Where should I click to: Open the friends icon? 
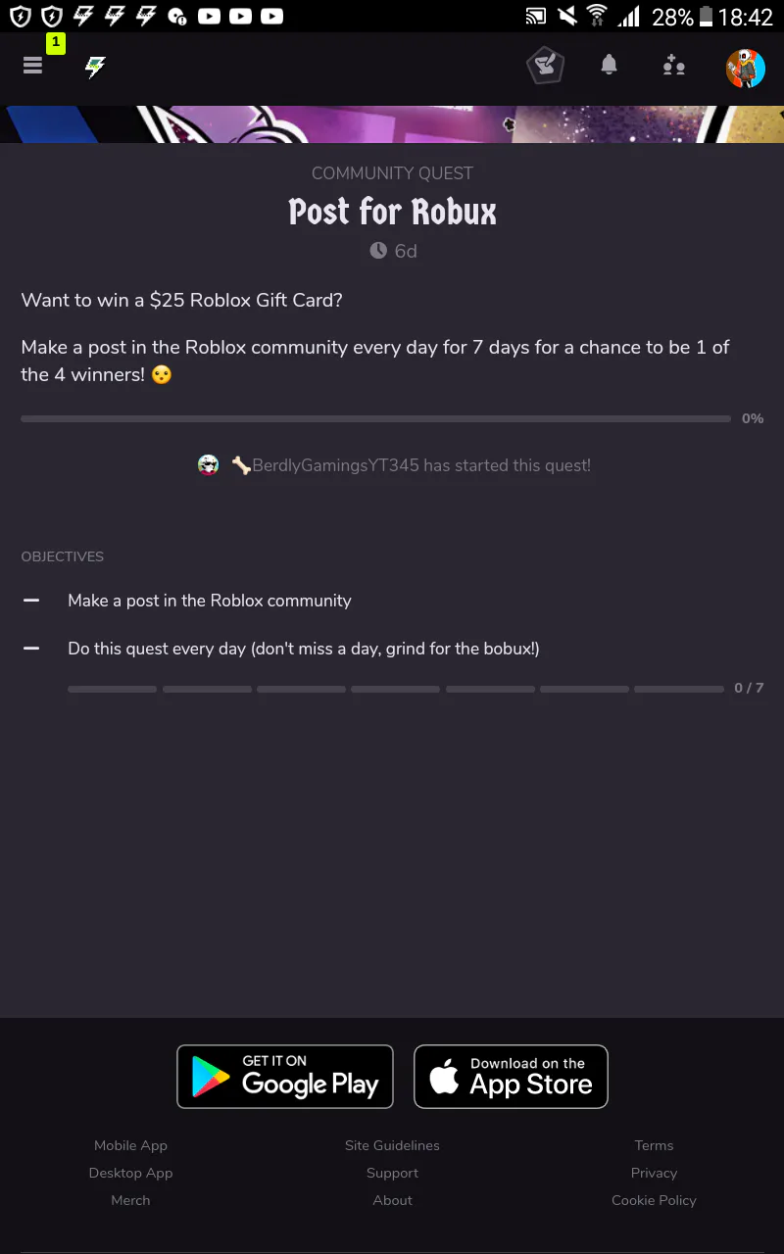point(673,67)
